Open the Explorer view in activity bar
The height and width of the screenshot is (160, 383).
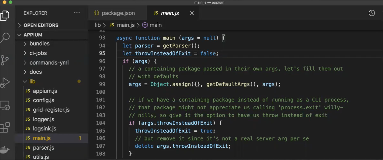pyautogui.click(x=5, y=16)
